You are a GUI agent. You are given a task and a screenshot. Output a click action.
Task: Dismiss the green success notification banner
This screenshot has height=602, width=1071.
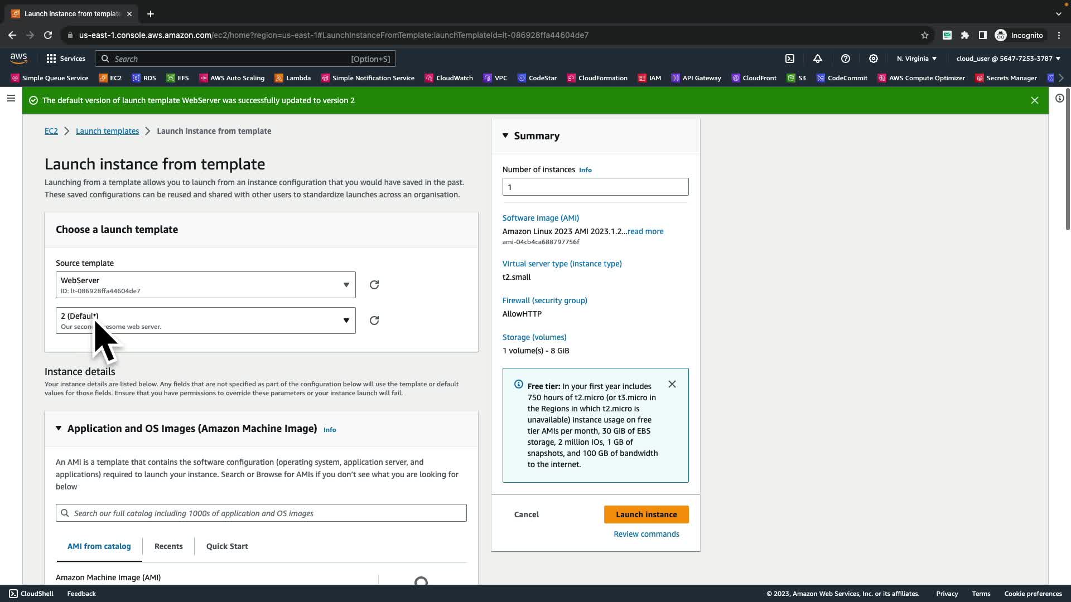pyautogui.click(x=1035, y=100)
